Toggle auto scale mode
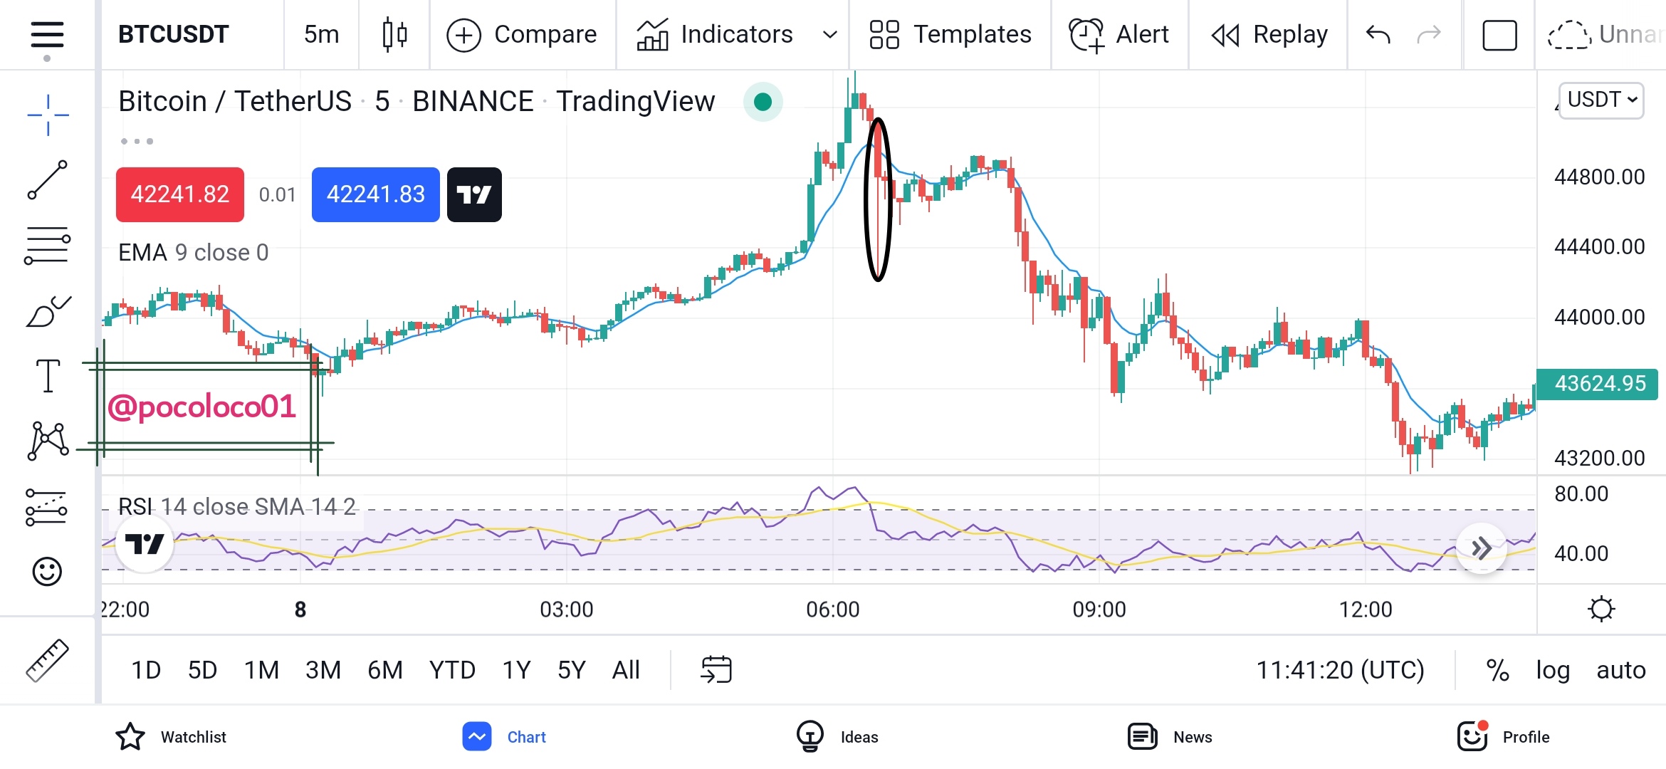 click(x=1621, y=670)
